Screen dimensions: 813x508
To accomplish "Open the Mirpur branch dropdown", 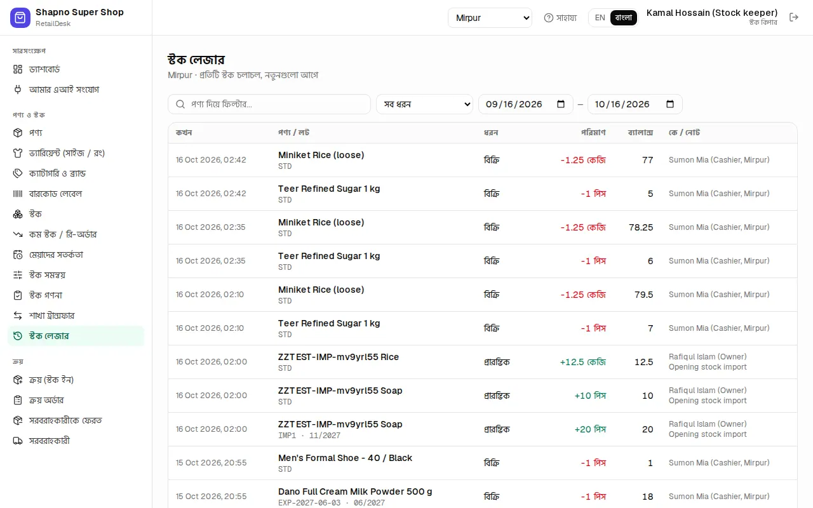I will click(x=490, y=18).
